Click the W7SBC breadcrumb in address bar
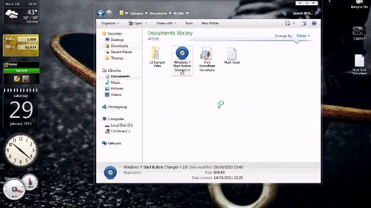 pos(179,13)
